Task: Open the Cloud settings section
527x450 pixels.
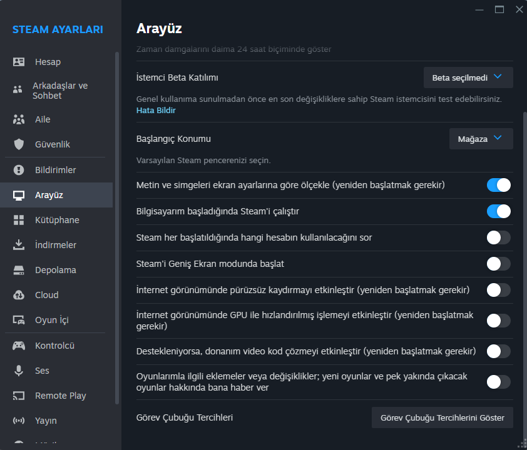Action: tap(46, 295)
